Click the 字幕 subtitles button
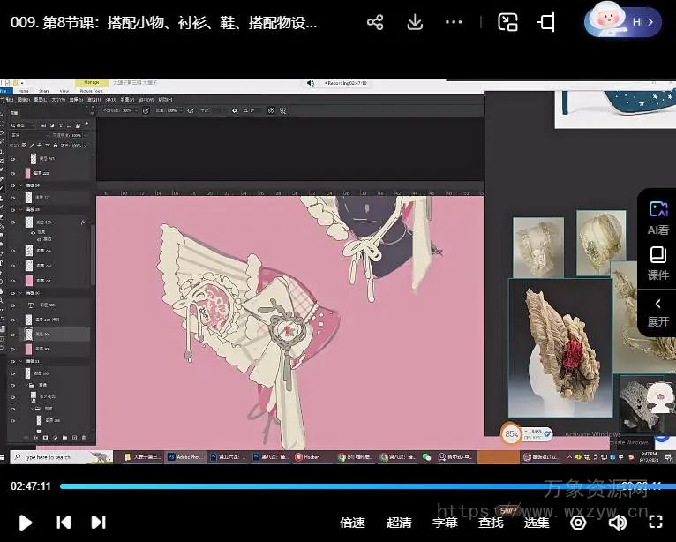Screen dimensions: 676x542 pos(445,522)
